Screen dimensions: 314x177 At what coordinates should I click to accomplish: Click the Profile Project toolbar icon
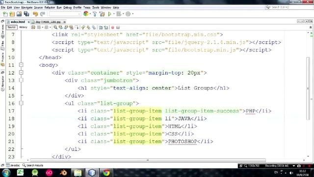pos(128,14)
